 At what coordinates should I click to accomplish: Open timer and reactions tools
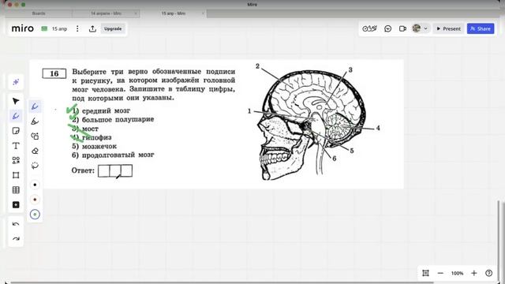pos(370,28)
